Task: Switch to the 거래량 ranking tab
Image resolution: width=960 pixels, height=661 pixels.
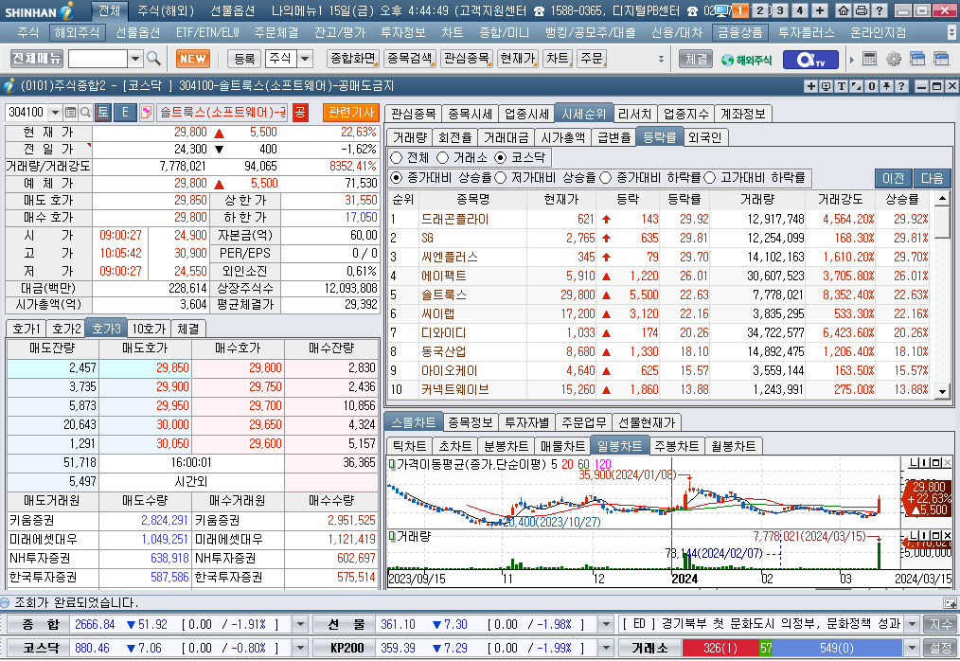Action: (410, 138)
